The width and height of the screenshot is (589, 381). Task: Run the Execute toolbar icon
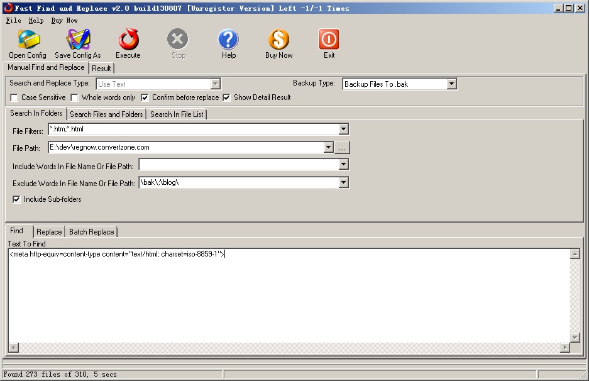(x=128, y=40)
